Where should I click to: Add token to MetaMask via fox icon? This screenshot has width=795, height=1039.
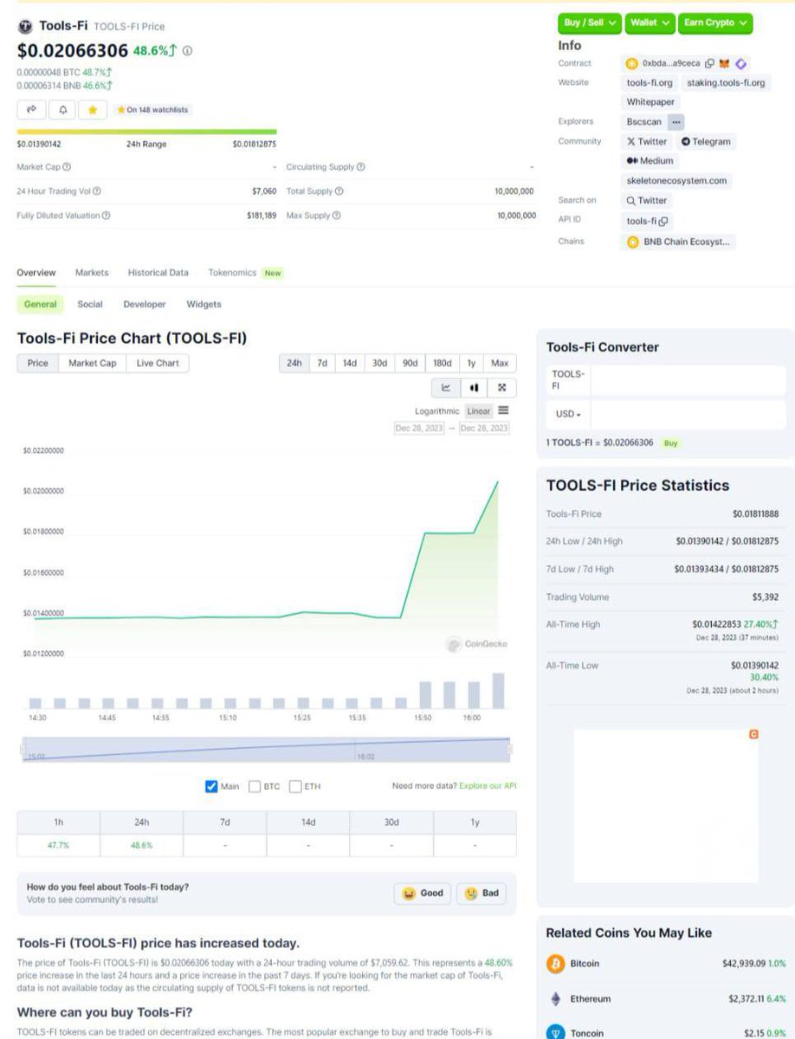tap(724, 63)
